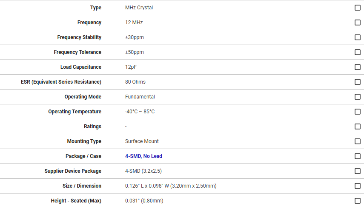
Task: Enable the Frequency Tolerance ±50ppm checkbox
Action: tap(358, 52)
